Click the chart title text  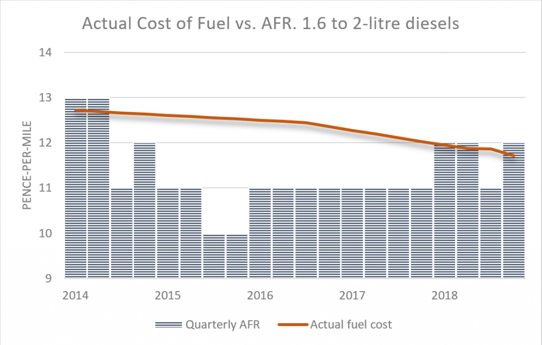[x=270, y=23]
